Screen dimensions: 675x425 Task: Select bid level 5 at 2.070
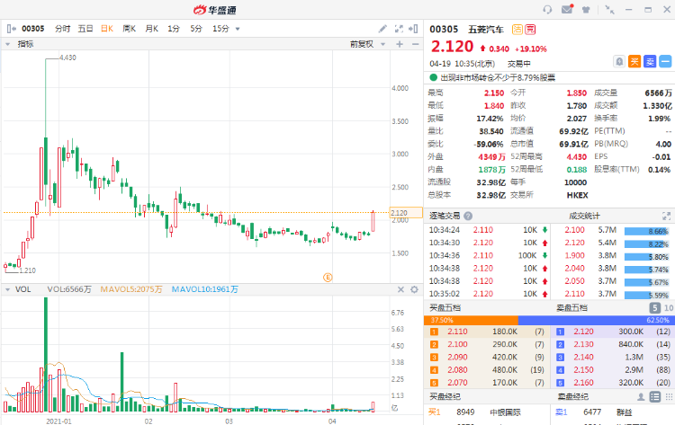coord(487,383)
